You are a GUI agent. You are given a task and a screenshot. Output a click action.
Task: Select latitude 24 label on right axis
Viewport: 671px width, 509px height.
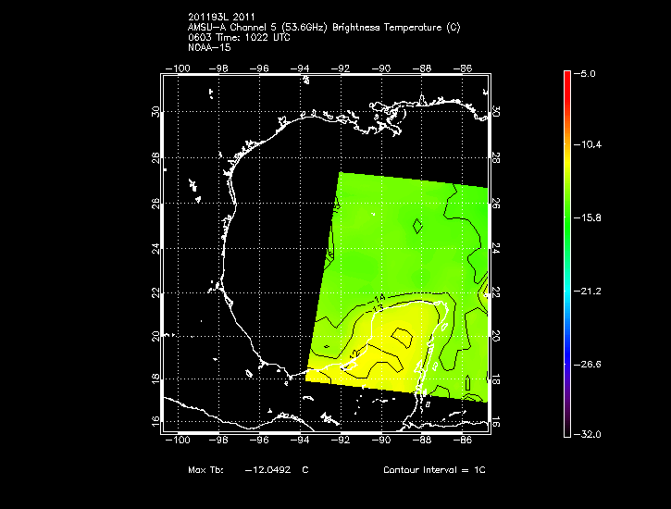tap(495, 249)
